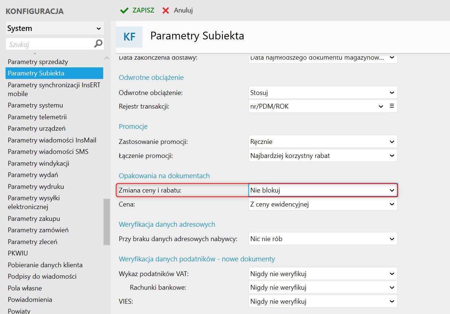Select Parametry Subiekta in sidebar
The image size is (450, 314).
tap(55, 73)
